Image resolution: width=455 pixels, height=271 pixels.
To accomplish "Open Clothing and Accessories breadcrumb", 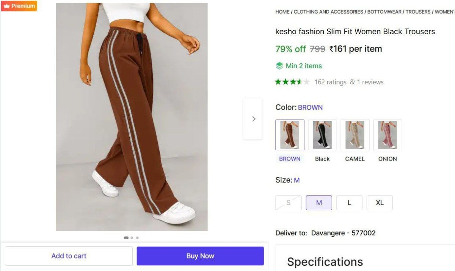I will point(328,12).
